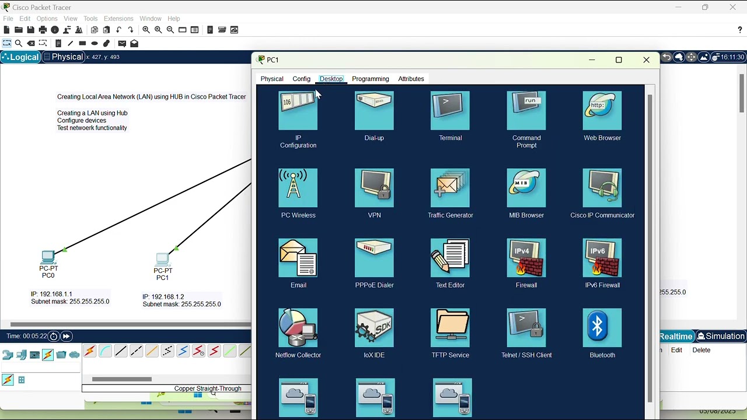Open the Help menu
The width and height of the screenshot is (747, 420).
pos(174,19)
